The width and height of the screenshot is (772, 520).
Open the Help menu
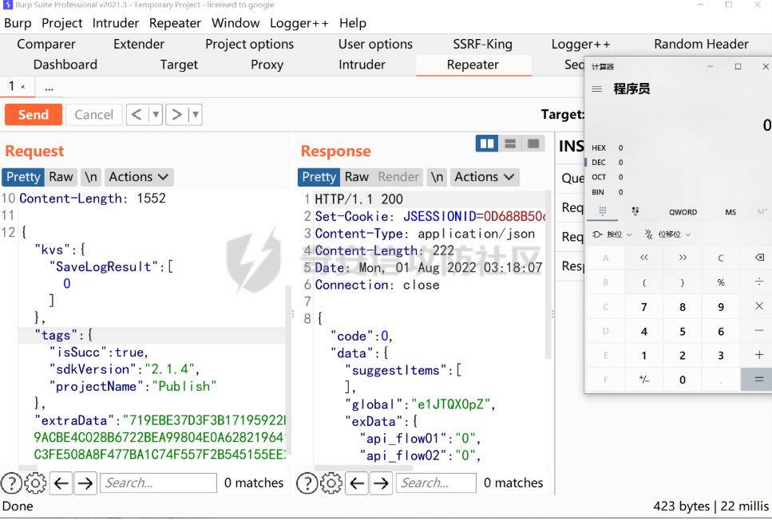tap(353, 23)
